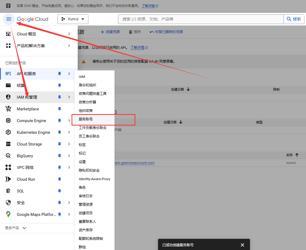Select 身份和组织 in the submenu

[x=95, y=85]
